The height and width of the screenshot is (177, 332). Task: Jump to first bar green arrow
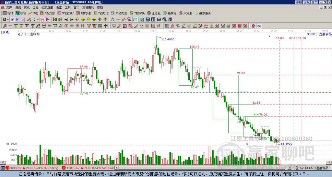click(54, 20)
